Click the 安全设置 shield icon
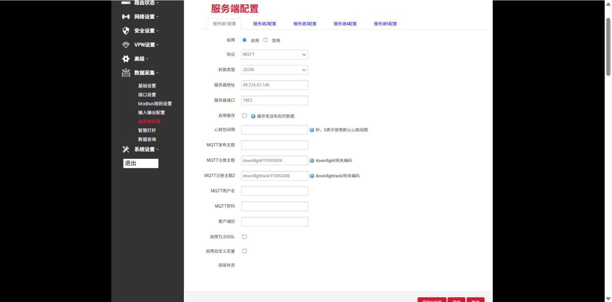 (126, 30)
